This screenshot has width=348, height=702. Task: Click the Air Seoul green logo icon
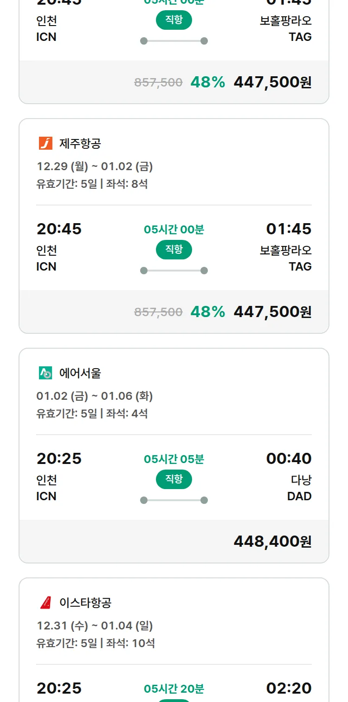click(45, 373)
